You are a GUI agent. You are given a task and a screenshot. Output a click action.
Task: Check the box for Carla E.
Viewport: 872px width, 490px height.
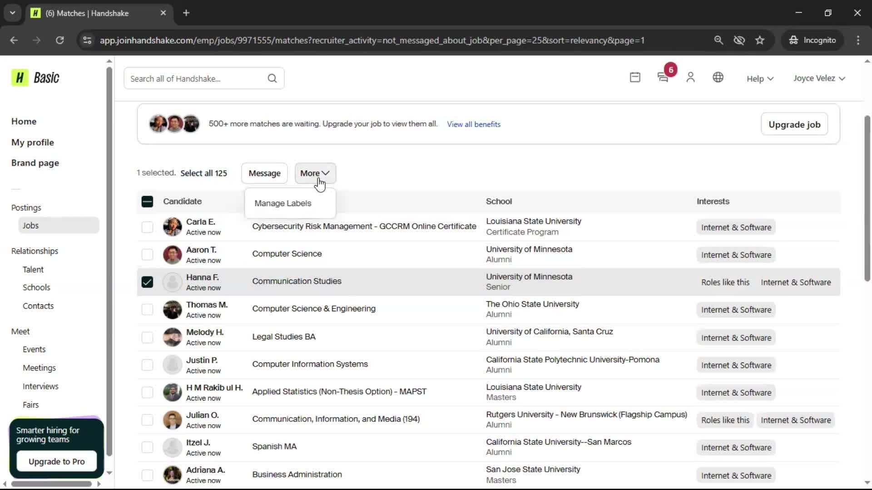pos(147,227)
